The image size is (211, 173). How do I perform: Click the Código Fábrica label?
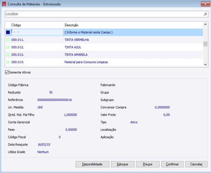coord(18,85)
